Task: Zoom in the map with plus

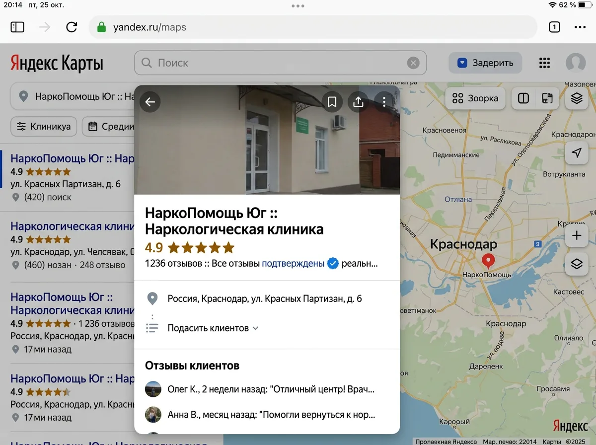Action: [577, 235]
